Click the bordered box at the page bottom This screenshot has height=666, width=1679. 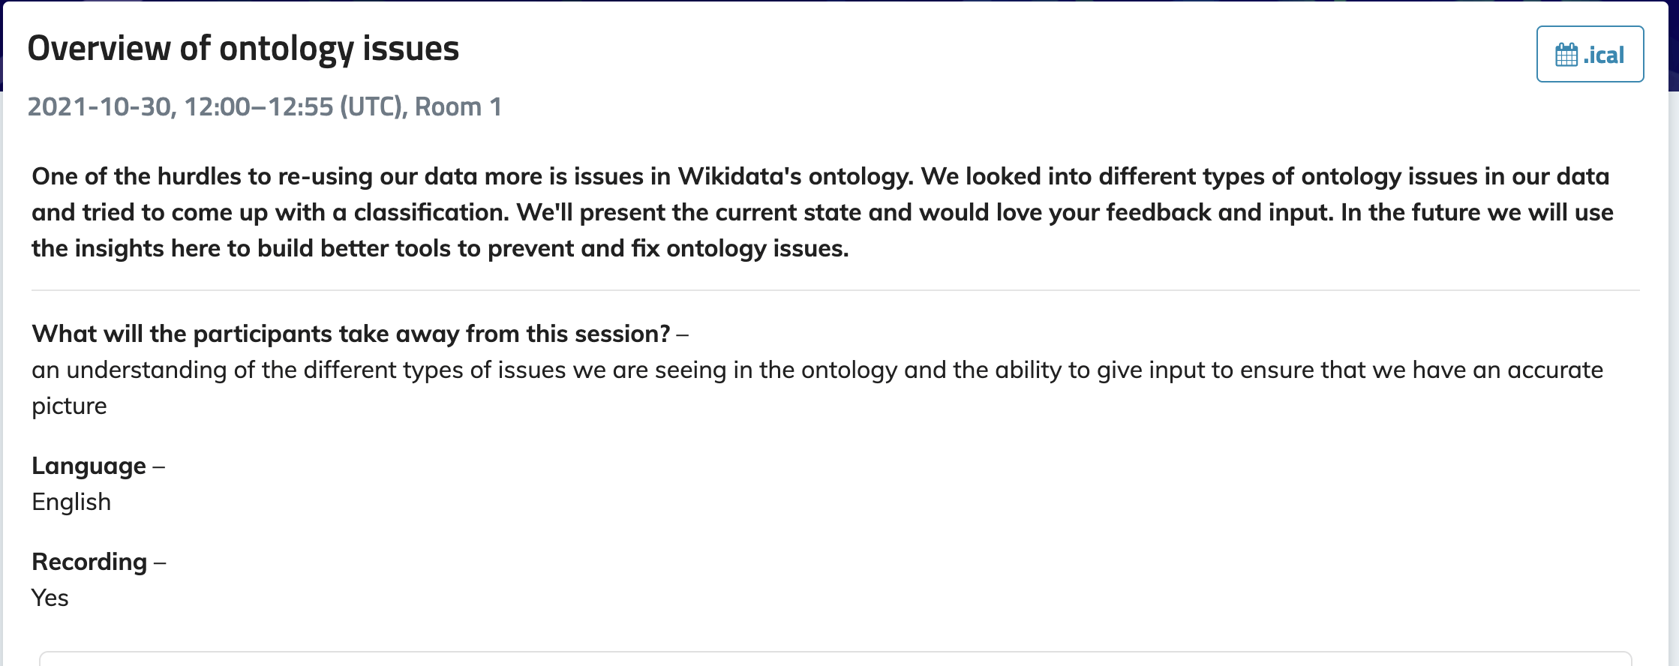pyautogui.click(x=835, y=658)
